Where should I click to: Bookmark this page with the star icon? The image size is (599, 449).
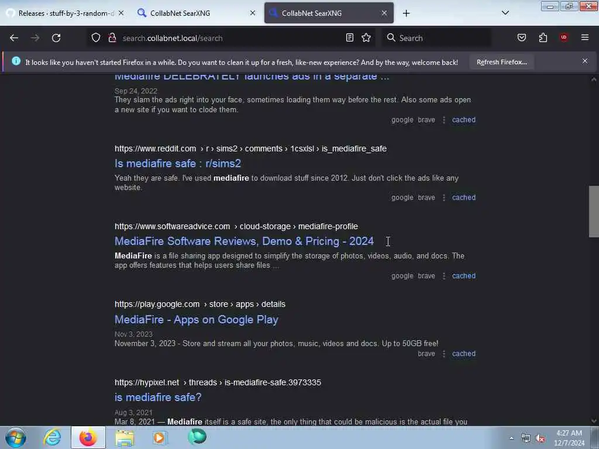click(366, 37)
